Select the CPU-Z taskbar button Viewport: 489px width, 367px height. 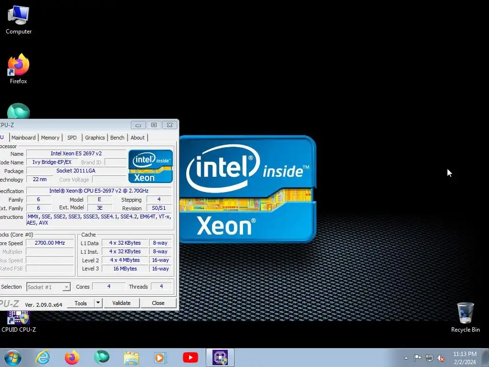pos(220,357)
